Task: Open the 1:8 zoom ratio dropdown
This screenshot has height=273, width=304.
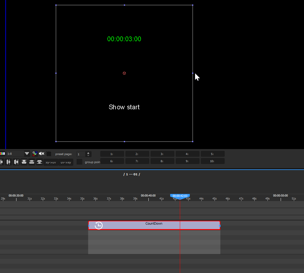Action: click(27, 154)
